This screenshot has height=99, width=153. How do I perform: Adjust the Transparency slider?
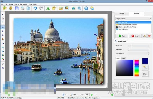point(138,53)
